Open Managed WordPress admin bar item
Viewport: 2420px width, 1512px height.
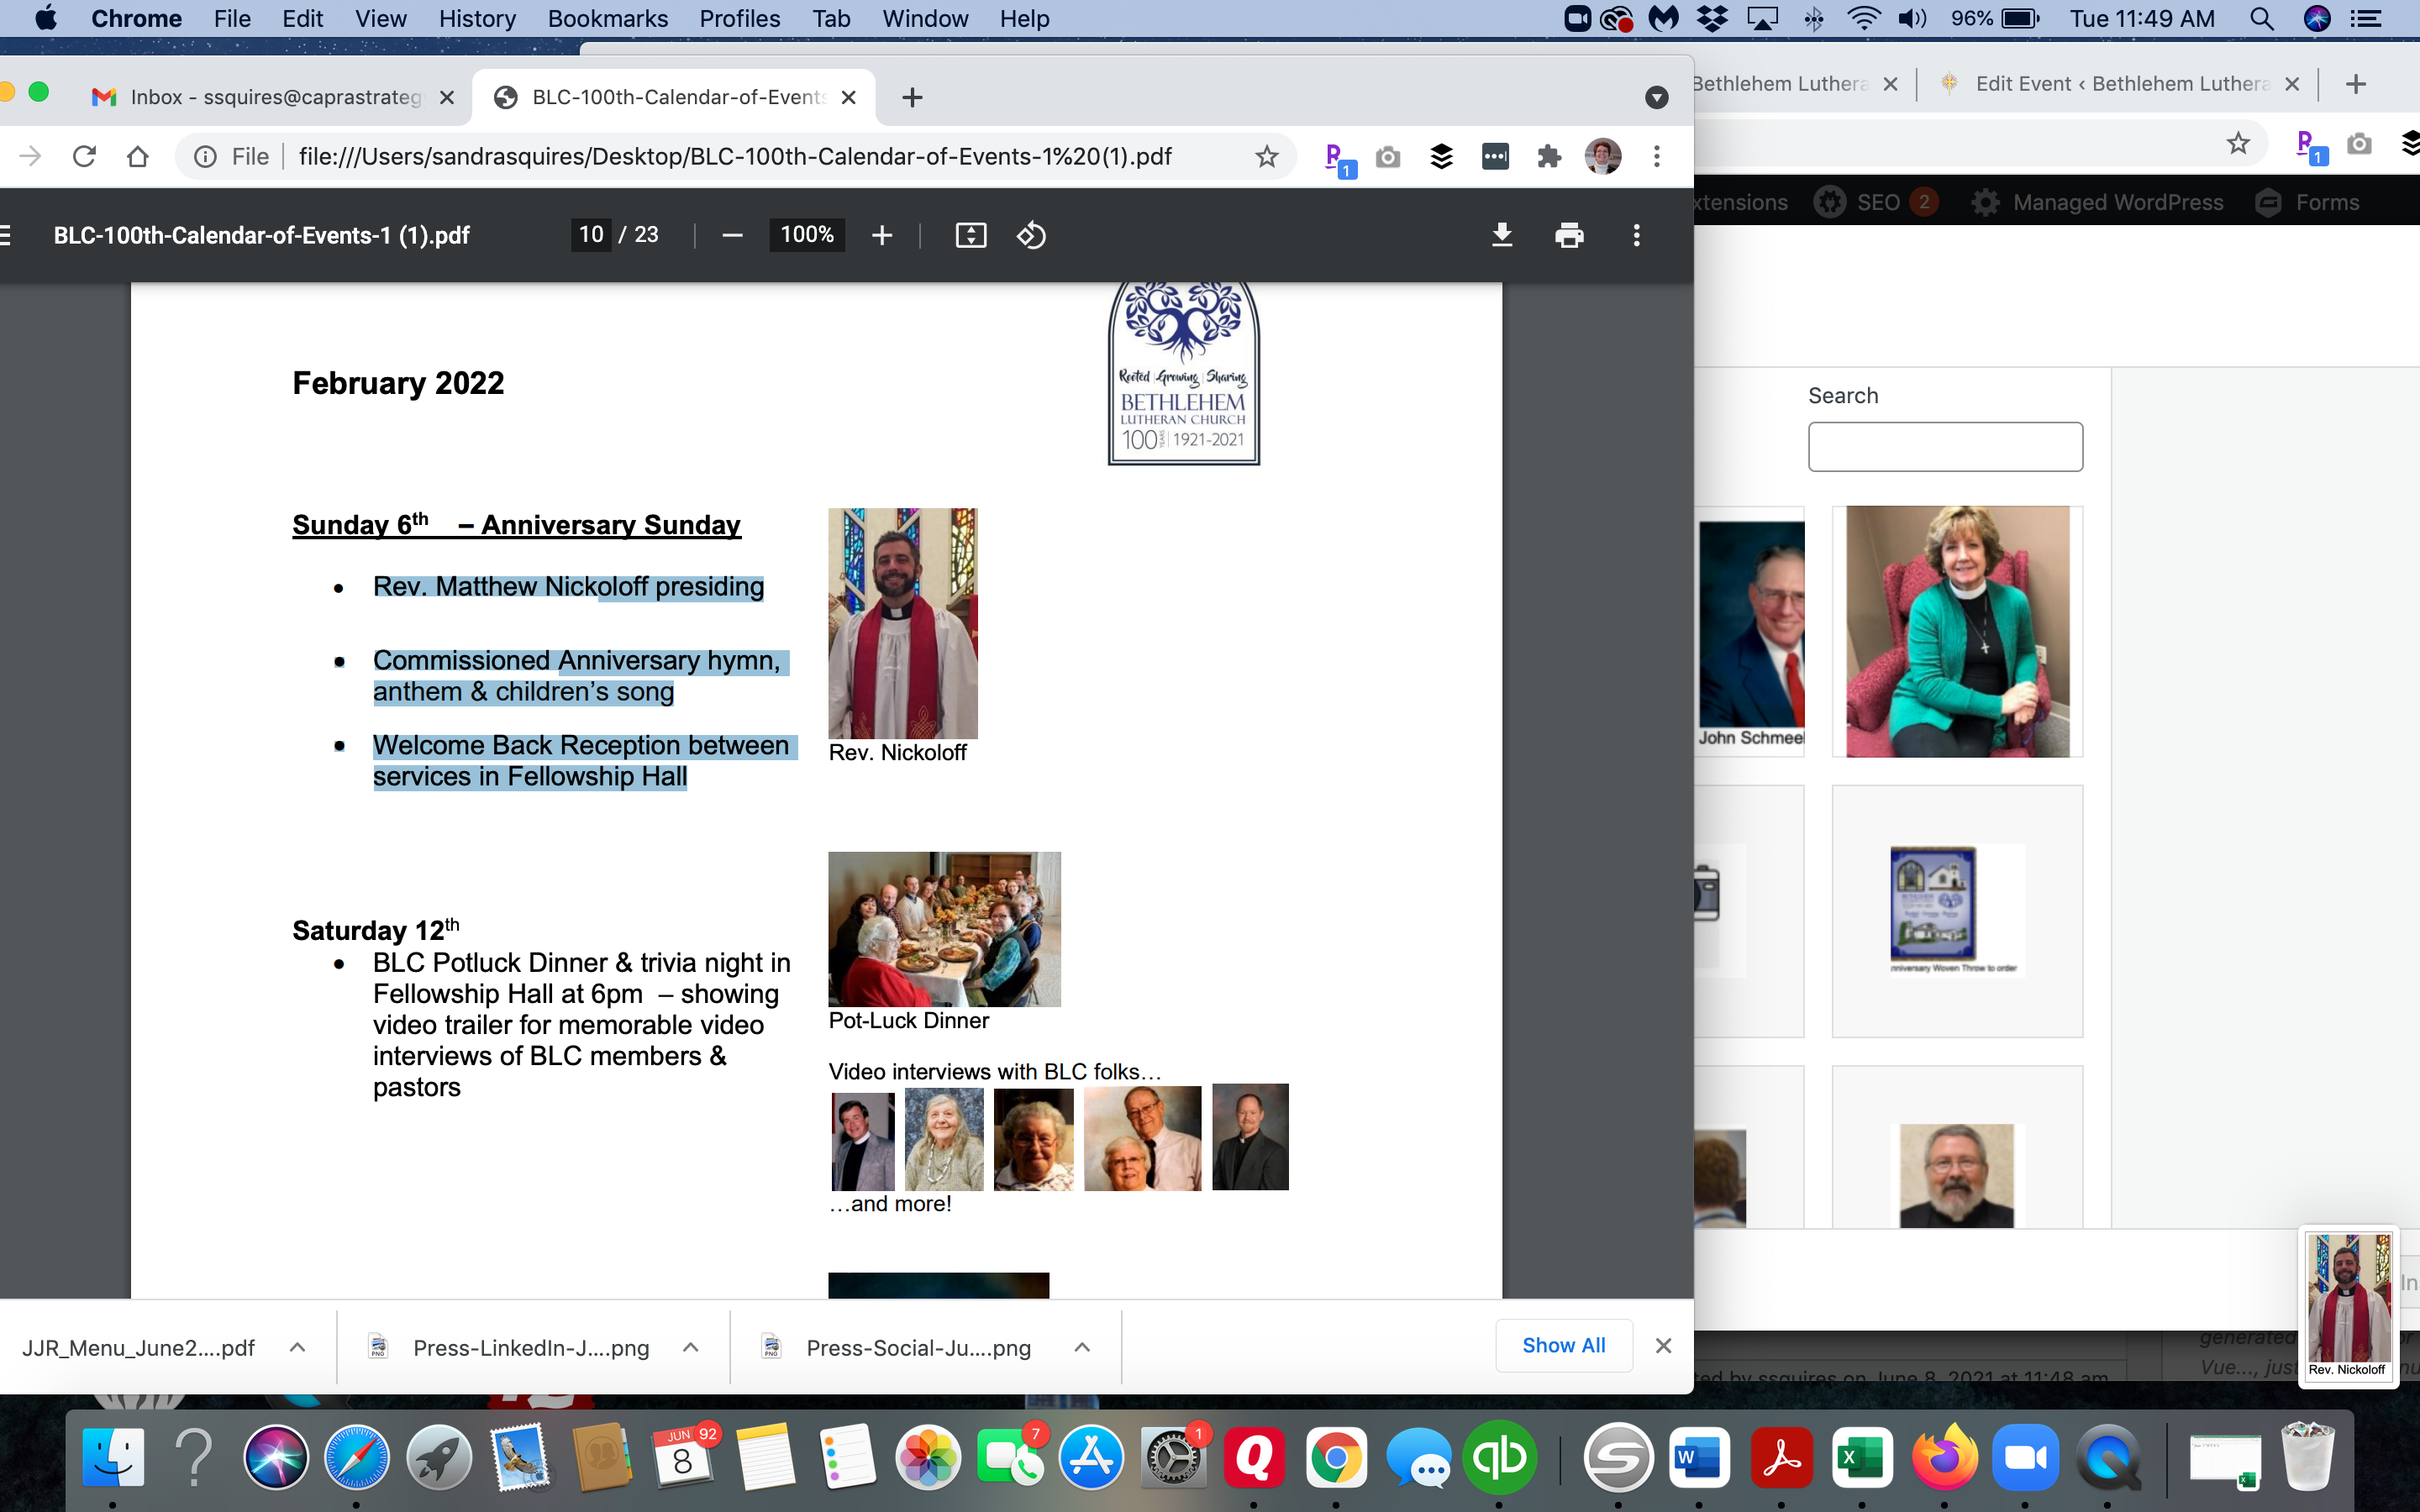(x=2098, y=202)
